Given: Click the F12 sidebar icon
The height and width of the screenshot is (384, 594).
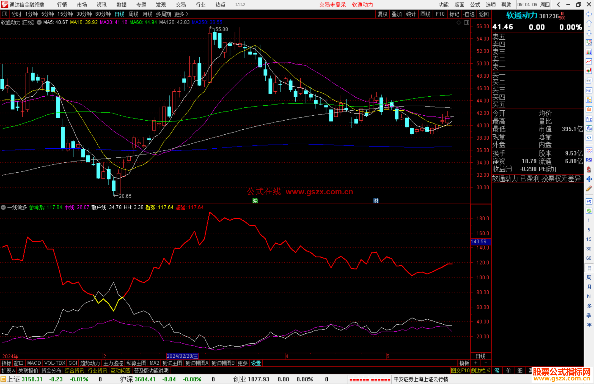Looking at the screenshot, I should pos(589,119).
